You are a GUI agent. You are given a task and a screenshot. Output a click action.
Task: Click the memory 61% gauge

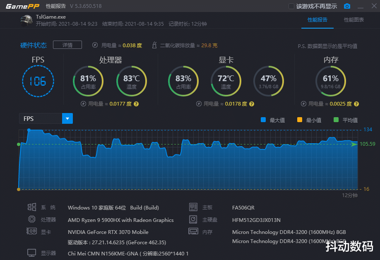click(x=331, y=81)
